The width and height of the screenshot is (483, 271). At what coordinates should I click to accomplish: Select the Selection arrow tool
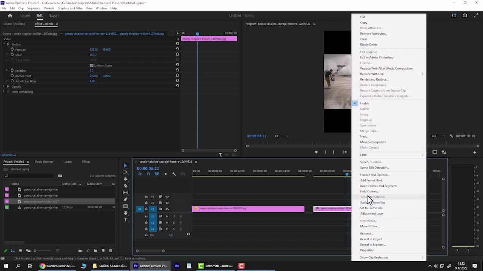click(126, 165)
